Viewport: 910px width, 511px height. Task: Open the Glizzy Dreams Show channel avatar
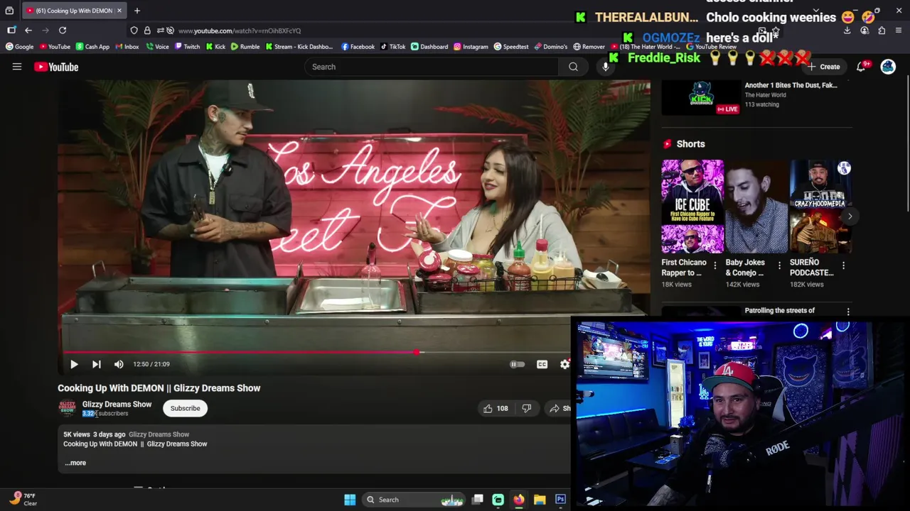(67, 408)
